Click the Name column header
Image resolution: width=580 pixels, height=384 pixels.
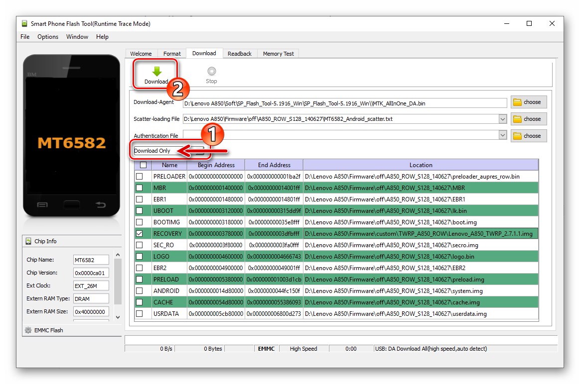[x=169, y=165]
